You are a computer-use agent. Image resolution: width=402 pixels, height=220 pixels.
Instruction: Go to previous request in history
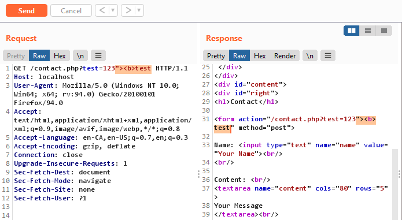click(102, 10)
